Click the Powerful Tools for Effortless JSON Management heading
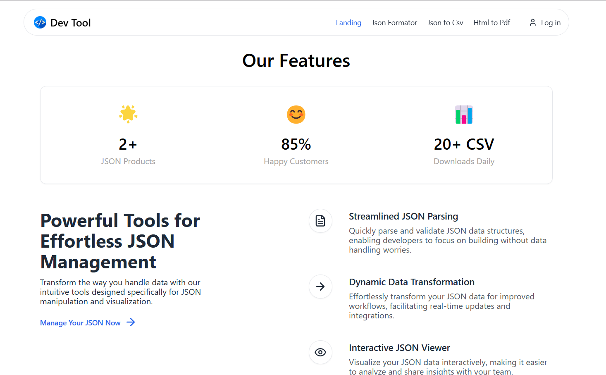This screenshot has height=375, width=606. click(120, 241)
